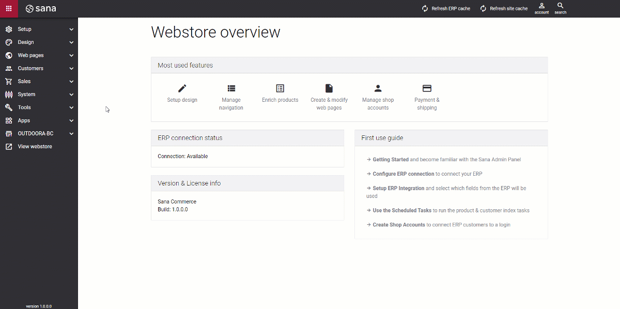Click the Manage navigation list icon
Image resolution: width=620 pixels, height=309 pixels.
231,88
